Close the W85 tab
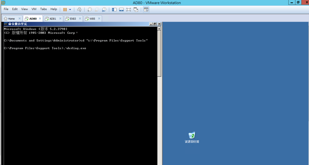 click(x=99, y=19)
